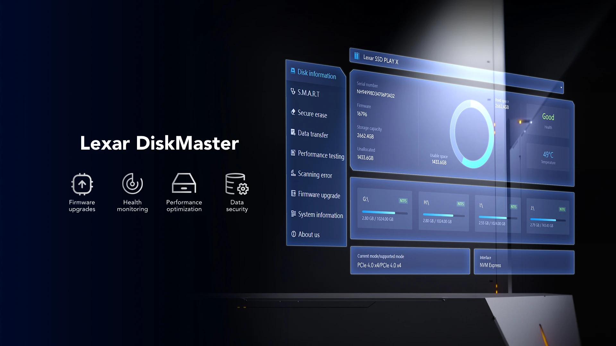Click the NVM Express interface value
Viewport: 616px width, 346px height.
coord(490,265)
